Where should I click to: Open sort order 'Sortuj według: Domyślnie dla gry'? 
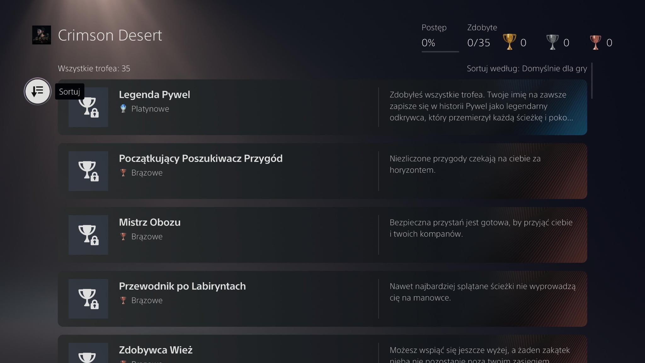(527, 68)
